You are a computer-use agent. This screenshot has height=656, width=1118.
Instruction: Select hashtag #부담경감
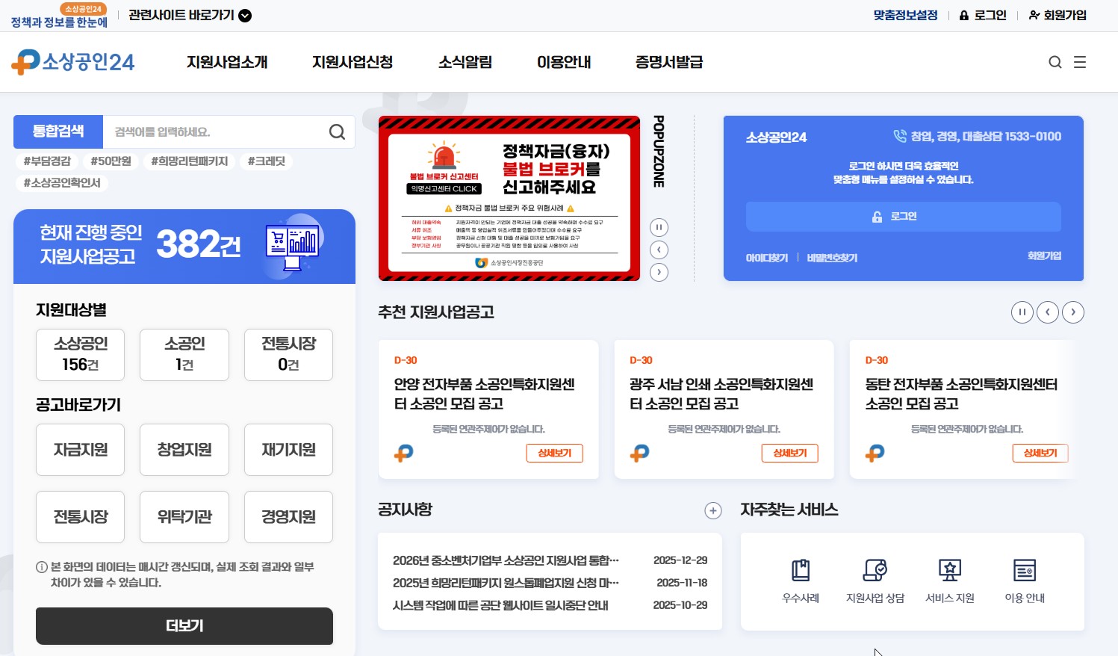47,161
